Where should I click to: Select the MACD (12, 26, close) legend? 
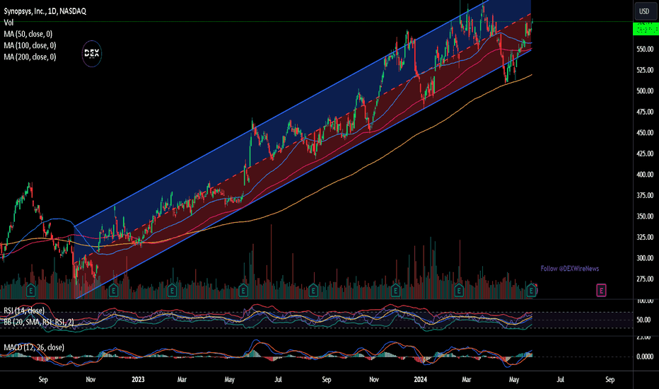coord(34,347)
